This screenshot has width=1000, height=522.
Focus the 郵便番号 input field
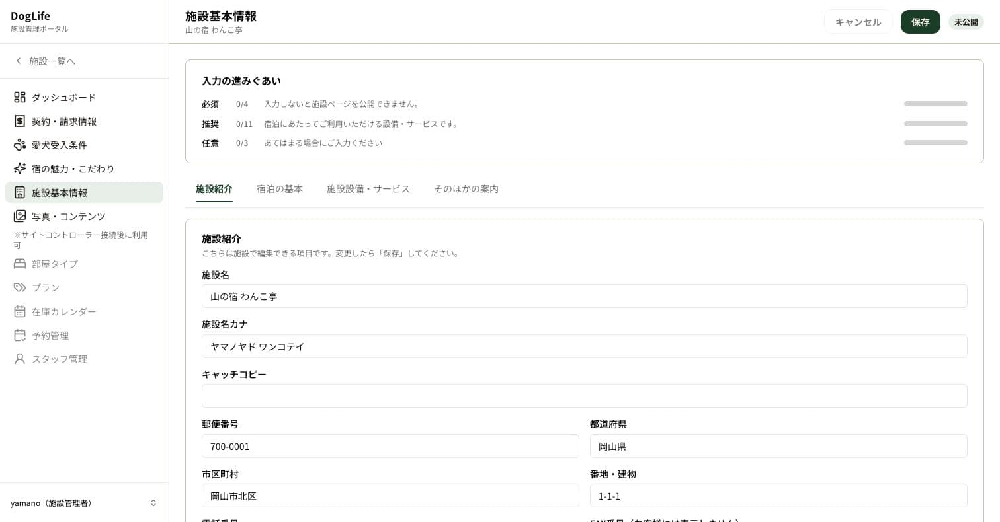[x=390, y=446]
